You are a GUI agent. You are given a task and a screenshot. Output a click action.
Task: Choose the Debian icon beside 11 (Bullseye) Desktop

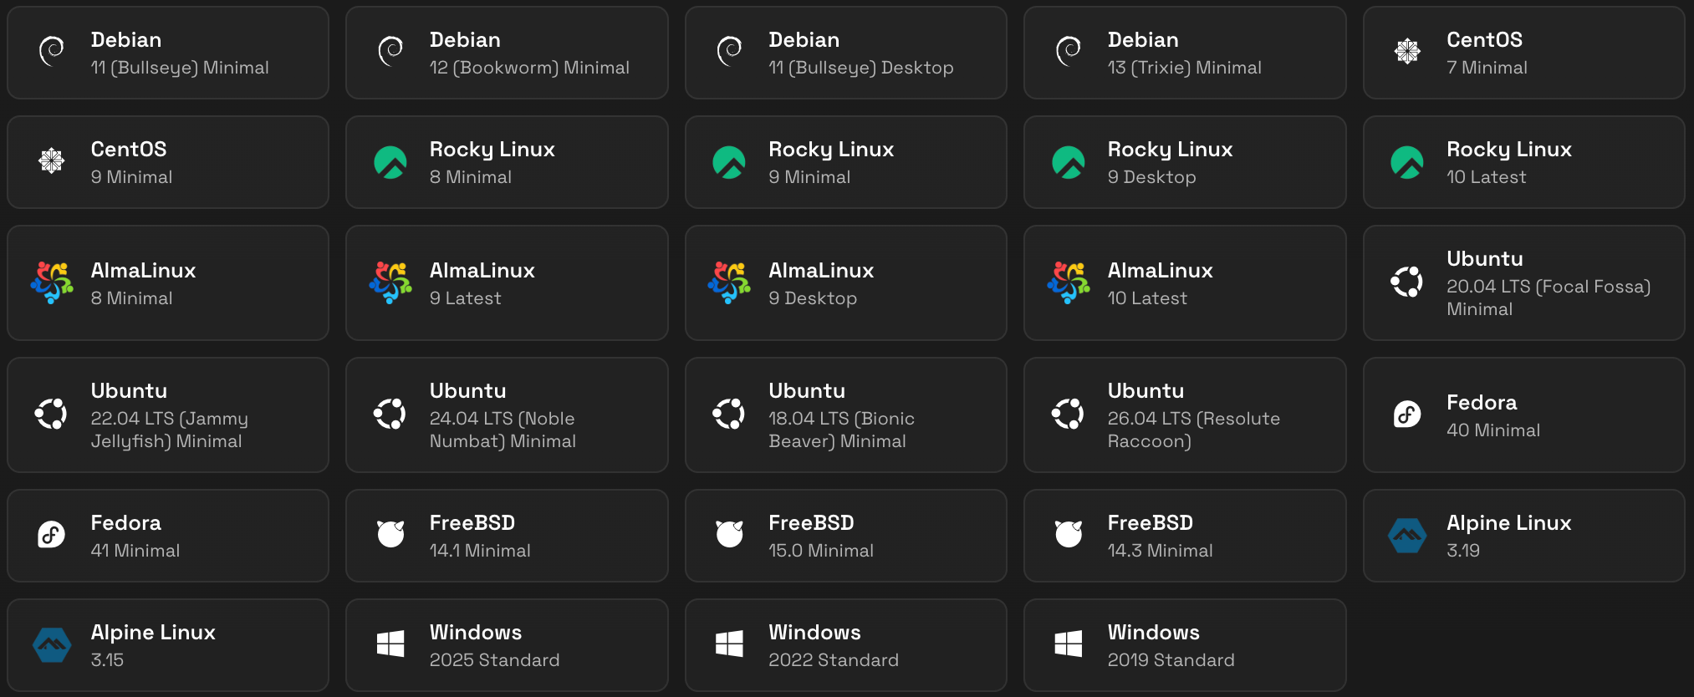coord(730,52)
